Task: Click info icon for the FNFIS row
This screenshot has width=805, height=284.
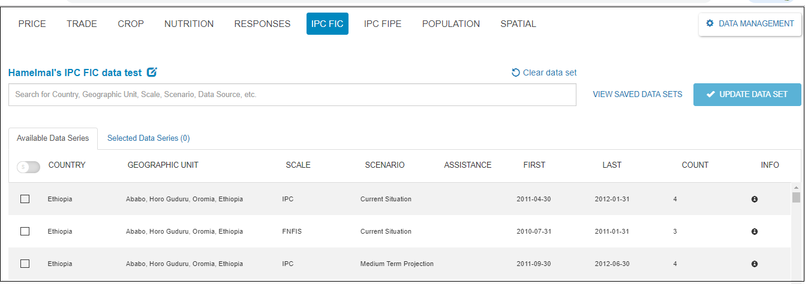Action: [x=755, y=231]
